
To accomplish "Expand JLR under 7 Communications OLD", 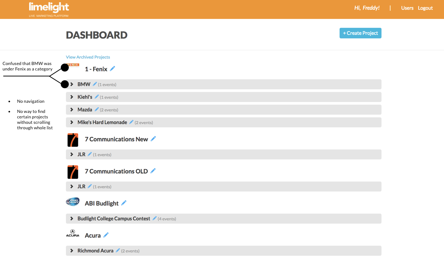I will pyautogui.click(x=72, y=186).
